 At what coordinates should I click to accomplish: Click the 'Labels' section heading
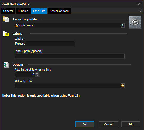click(17, 34)
